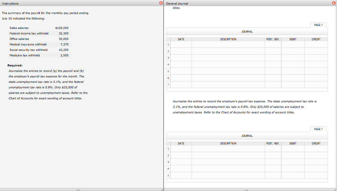
Task: Click the General Journal panel title
Action: pos(177,4)
